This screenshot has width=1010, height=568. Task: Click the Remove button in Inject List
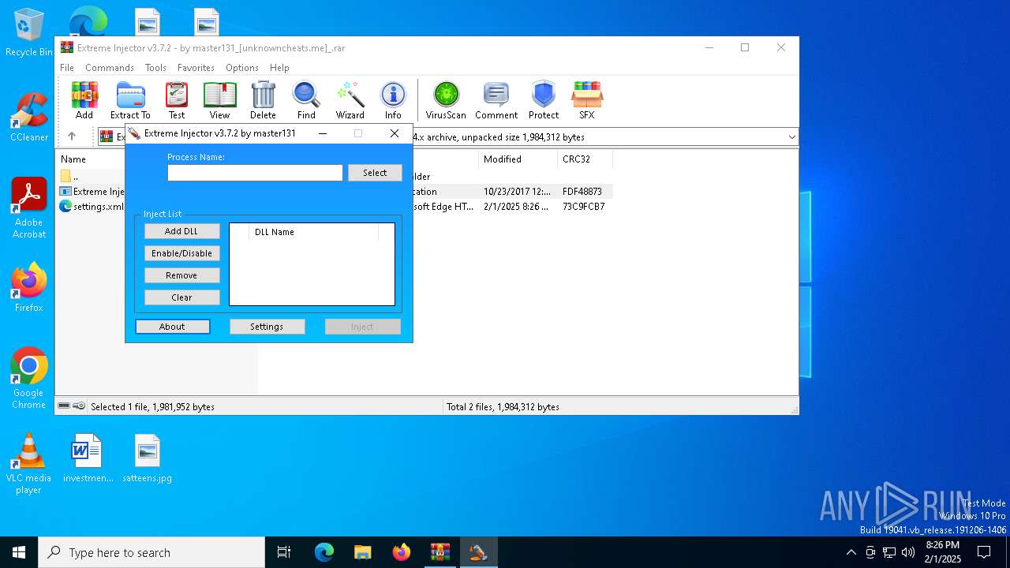tap(181, 275)
